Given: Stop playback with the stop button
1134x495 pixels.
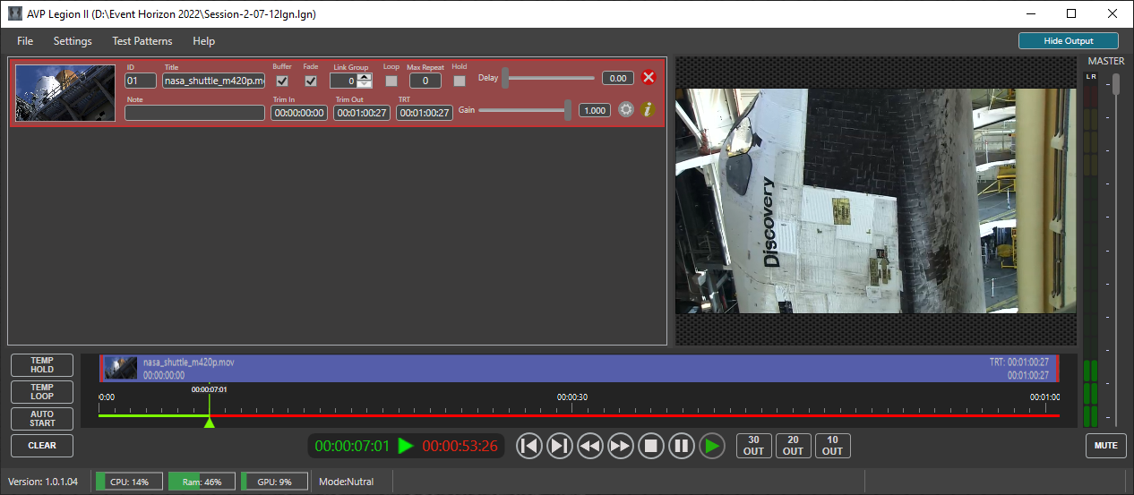Looking at the screenshot, I should click(651, 446).
